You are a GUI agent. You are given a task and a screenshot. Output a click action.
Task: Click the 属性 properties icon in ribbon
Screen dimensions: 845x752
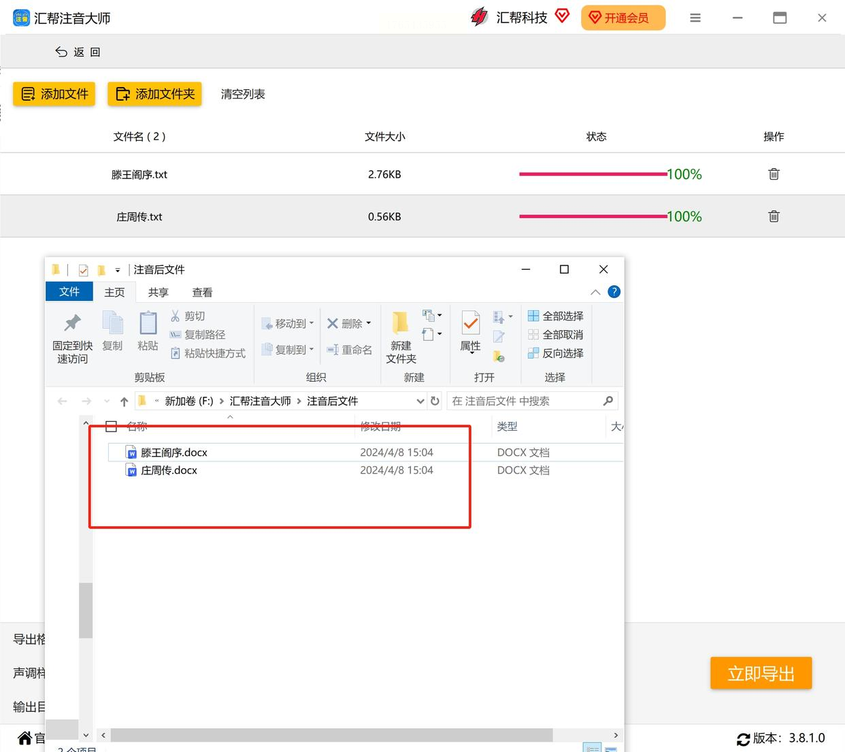470,323
